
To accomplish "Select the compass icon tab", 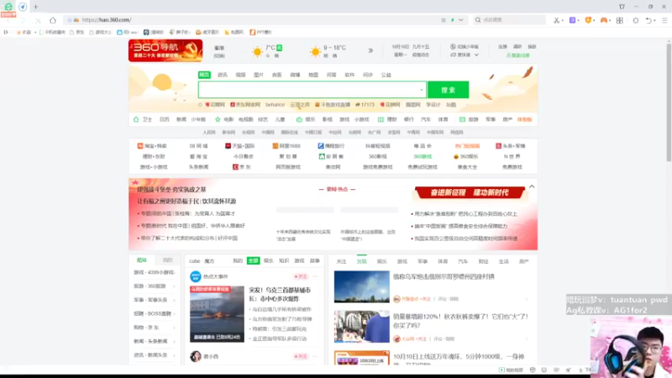I will [23, 7].
